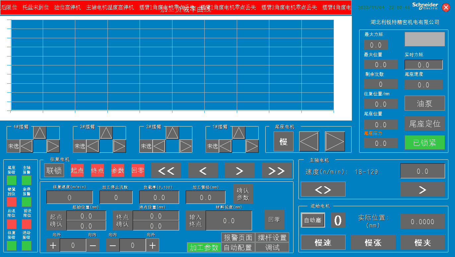Click the 慢夹 button in 进给电机
455x257 pixels.
(x=423, y=242)
